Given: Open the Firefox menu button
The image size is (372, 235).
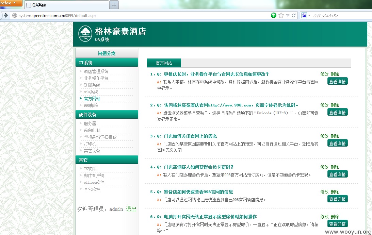Looking at the screenshot, I should [11, 3].
